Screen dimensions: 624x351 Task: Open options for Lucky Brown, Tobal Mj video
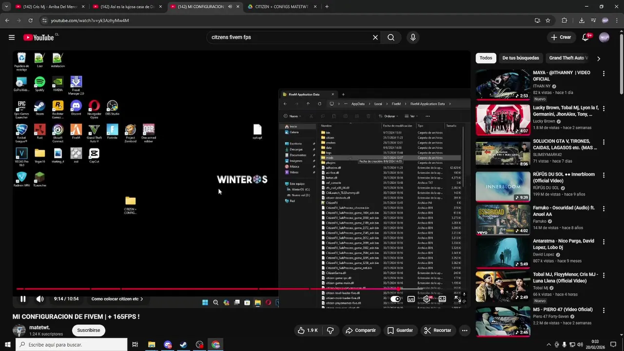coord(604,108)
